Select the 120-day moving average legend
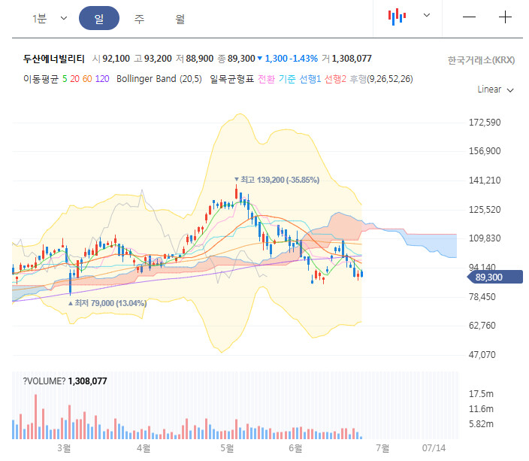 (102, 79)
